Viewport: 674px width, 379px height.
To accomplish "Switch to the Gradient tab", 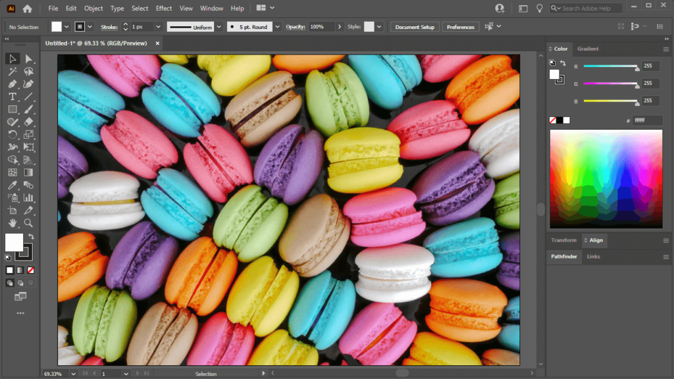I will coord(588,49).
